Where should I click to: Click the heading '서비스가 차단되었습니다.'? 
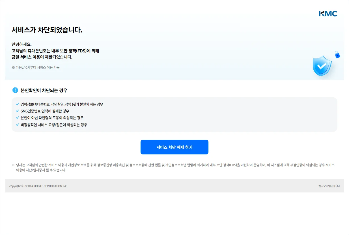47,30
